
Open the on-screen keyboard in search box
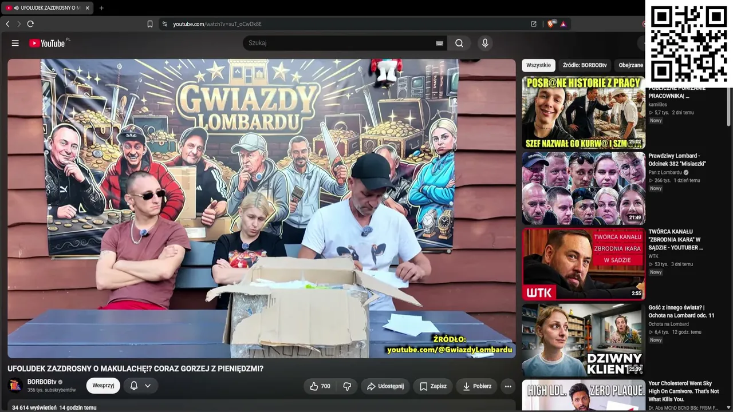point(439,43)
